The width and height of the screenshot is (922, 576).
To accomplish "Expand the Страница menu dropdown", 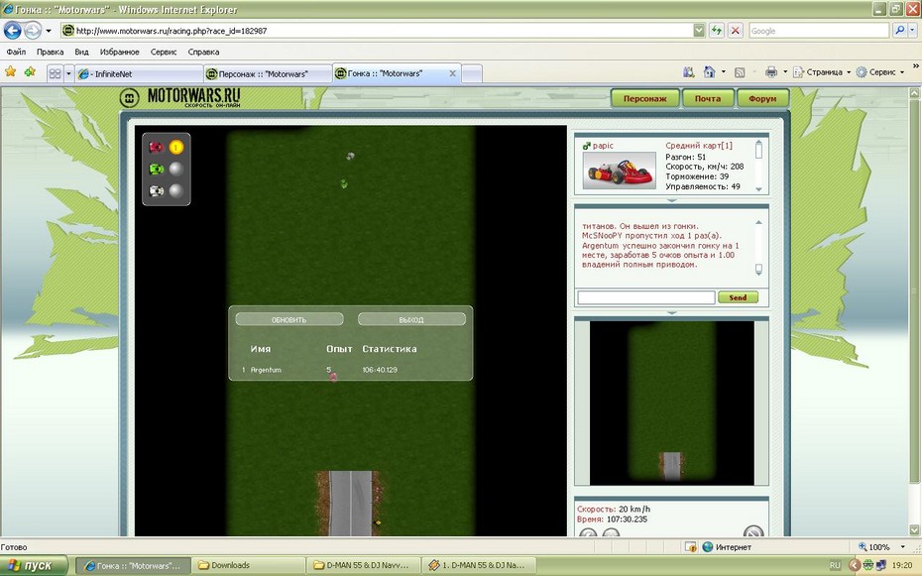I will [849, 72].
